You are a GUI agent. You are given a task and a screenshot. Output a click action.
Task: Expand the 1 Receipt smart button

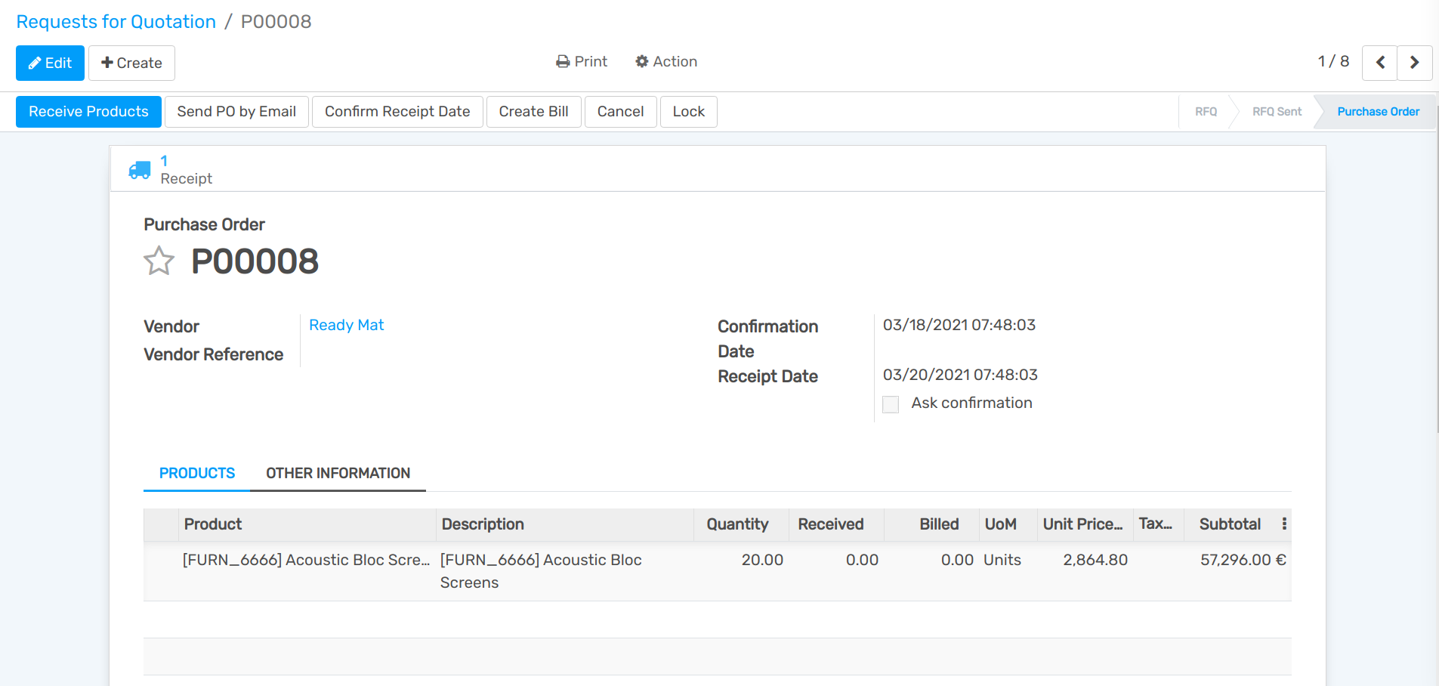tap(185, 169)
